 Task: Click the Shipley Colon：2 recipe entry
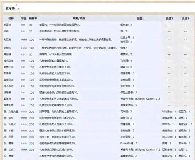(x=140, y=150)
